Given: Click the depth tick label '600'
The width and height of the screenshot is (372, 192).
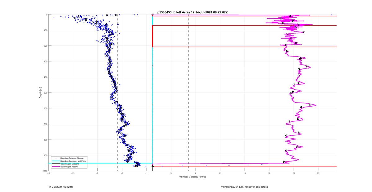Looking at the screenshot, I should [45, 108].
